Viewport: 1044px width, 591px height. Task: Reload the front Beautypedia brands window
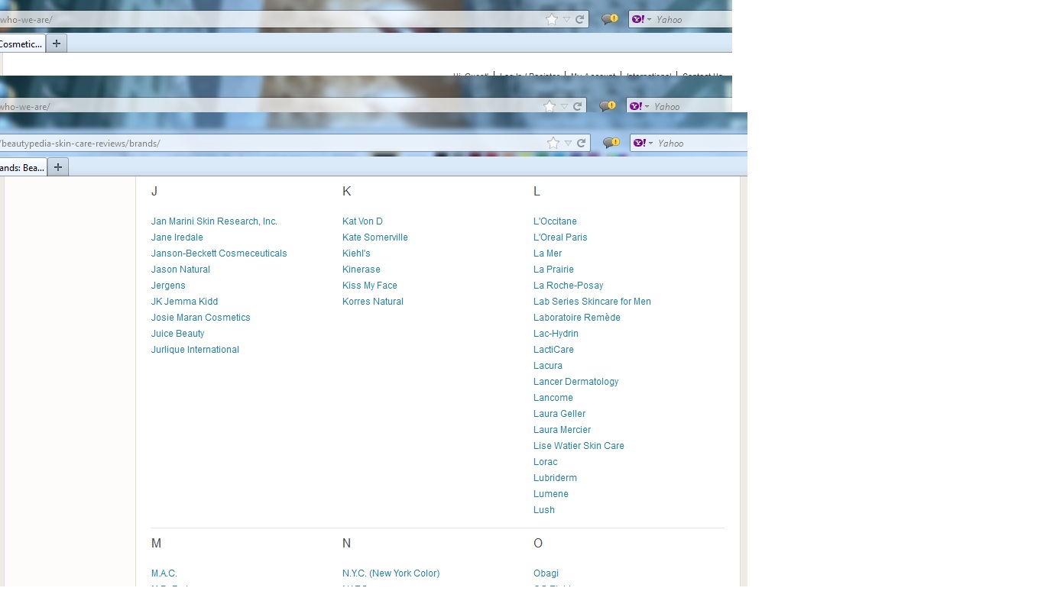tap(581, 143)
